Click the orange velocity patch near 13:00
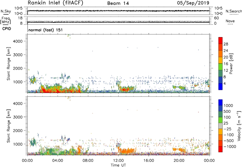 tap(127, 150)
